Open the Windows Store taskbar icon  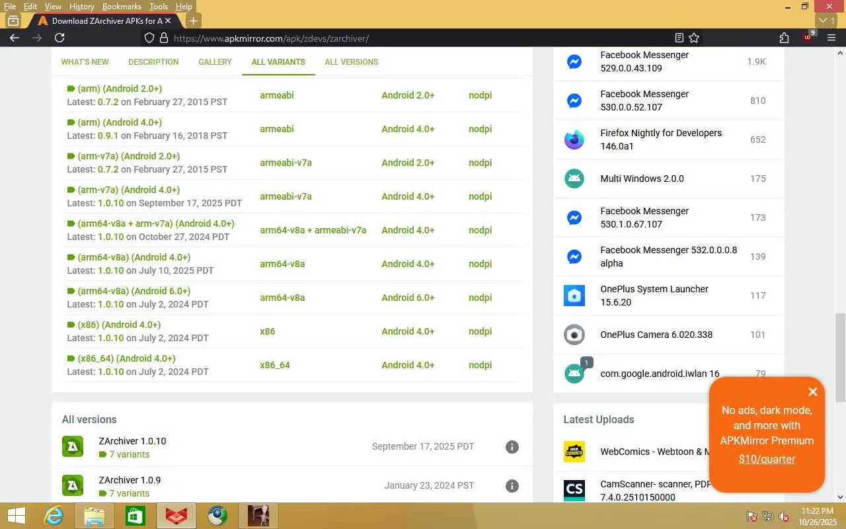[x=135, y=516]
